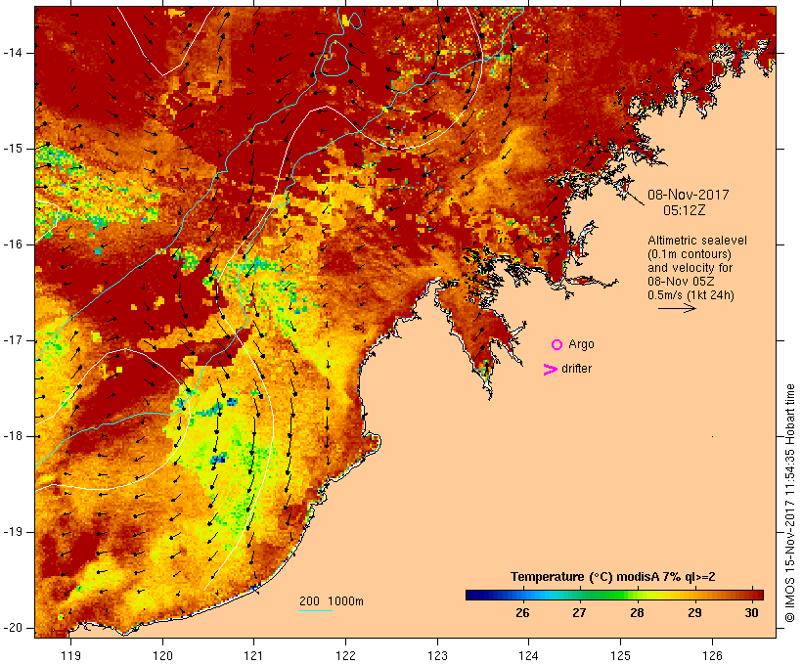Click the colorbar tick label 27
The width and height of the screenshot is (802, 665).
tap(579, 613)
